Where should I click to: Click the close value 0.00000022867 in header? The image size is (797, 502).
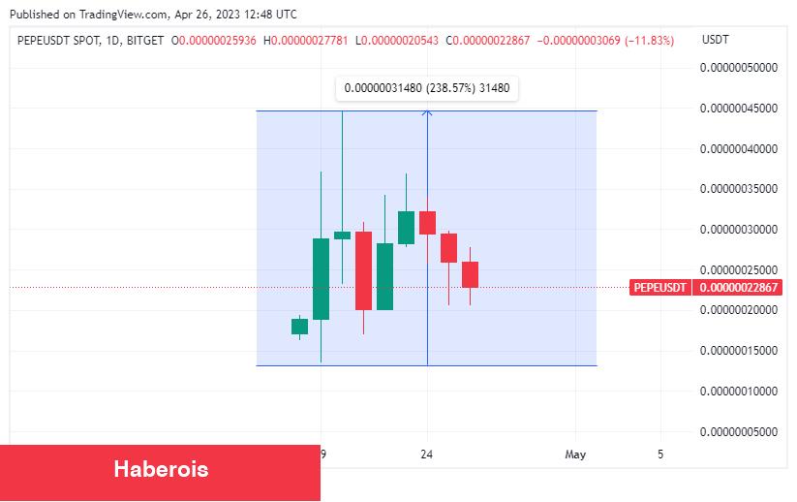[x=491, y=40]
